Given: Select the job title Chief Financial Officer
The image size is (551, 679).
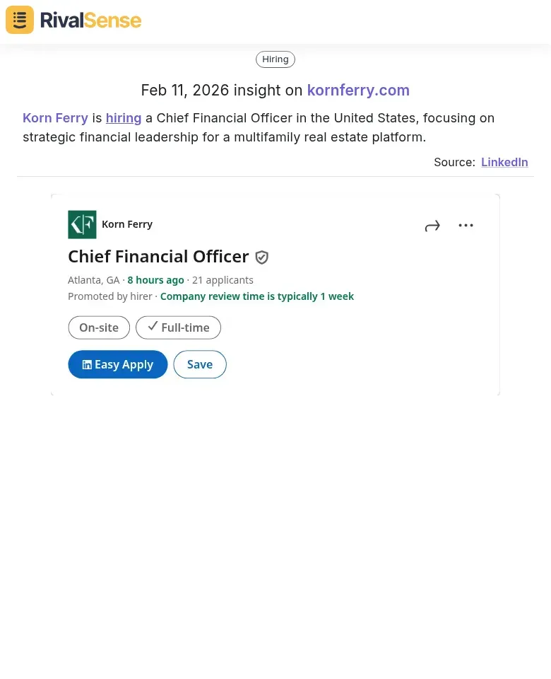Looking at the screenshot, I should [158, 256].
